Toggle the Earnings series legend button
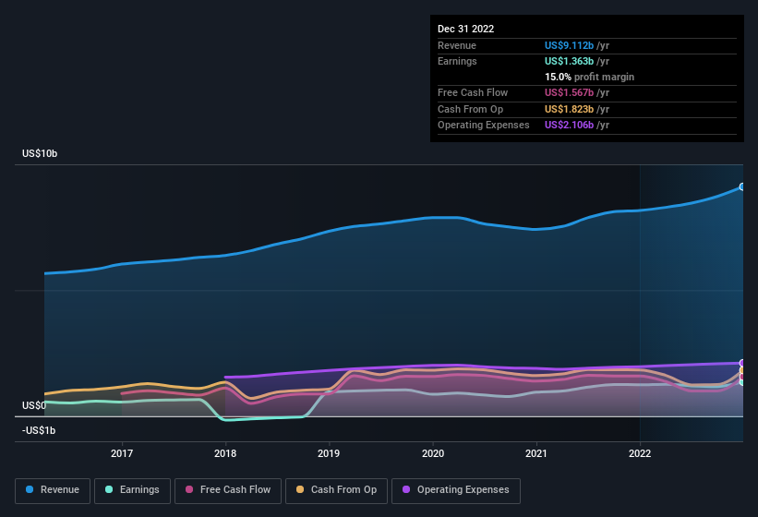Image resolution: width=758 pixels, height=517 pixels. (132, 490)
